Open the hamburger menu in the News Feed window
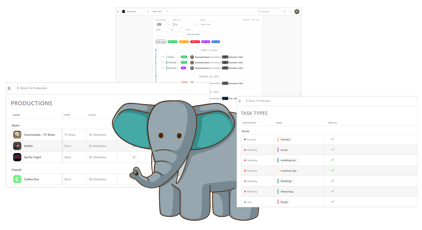 pyautogui.click(x=118, y=12)
